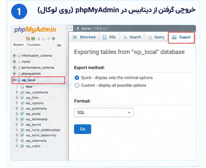Viewport: 206px width, 168px height.
Task: Click the mysql database icon
Action: (x=19, y=62)
